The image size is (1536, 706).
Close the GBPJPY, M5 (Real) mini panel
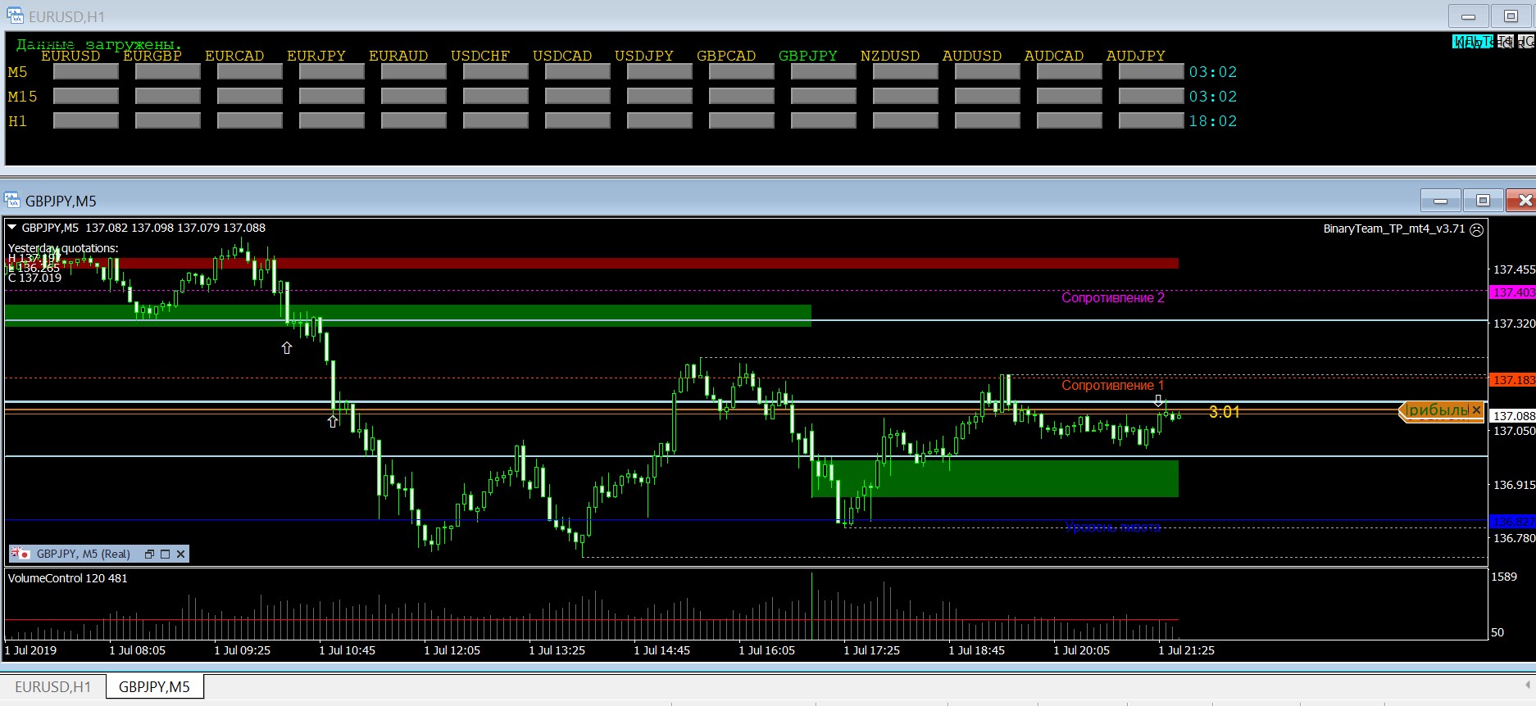click(180, 554)
